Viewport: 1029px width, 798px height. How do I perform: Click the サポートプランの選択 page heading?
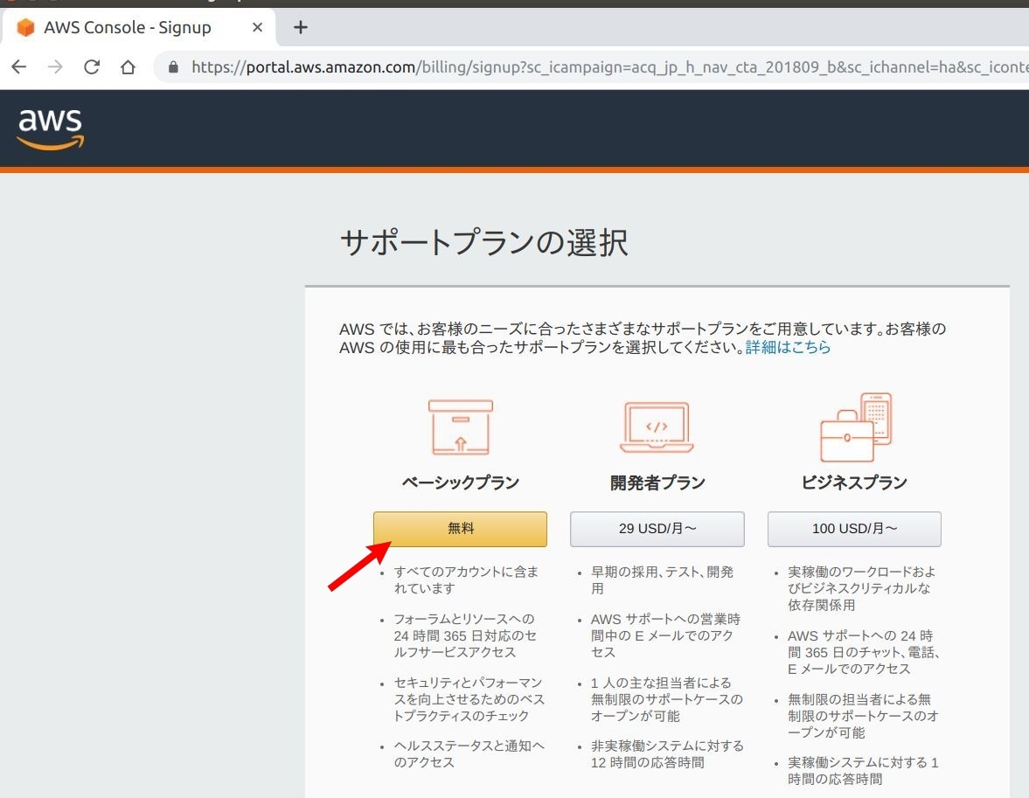click(484, 243)
